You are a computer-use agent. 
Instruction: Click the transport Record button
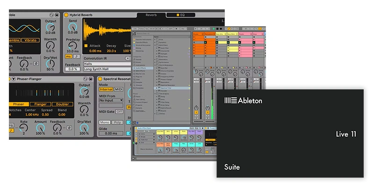pyautogui.click(x=221, y=29)
